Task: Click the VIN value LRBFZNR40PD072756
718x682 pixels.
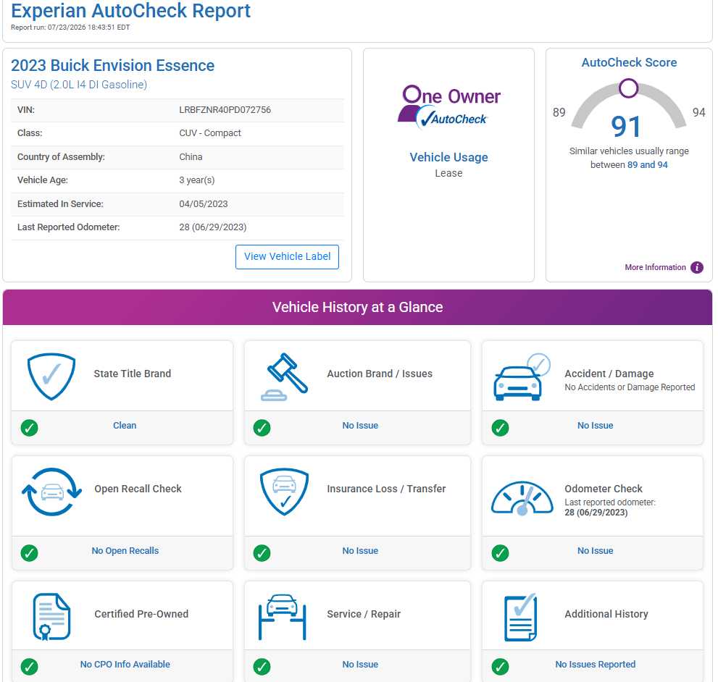Action: point(225,110)
